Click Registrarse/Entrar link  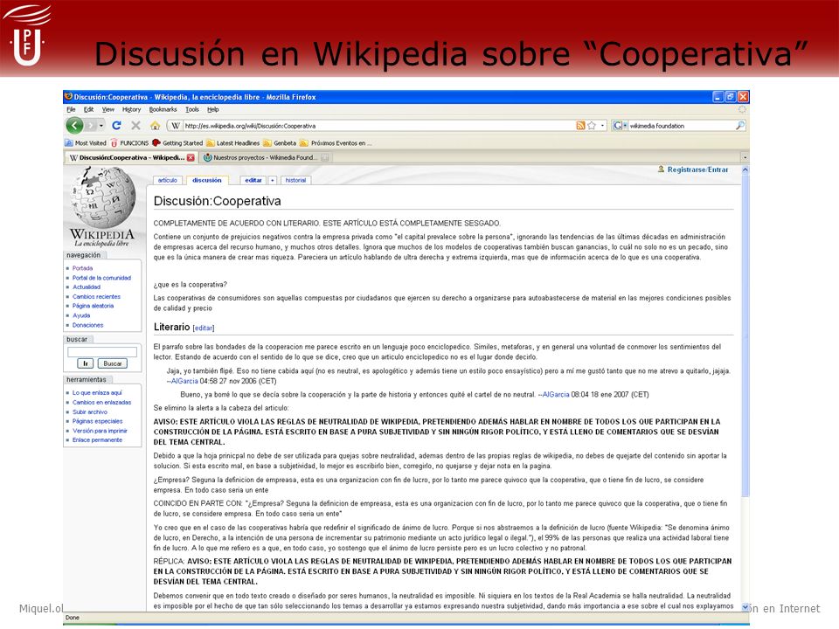[x=697, y=169]
